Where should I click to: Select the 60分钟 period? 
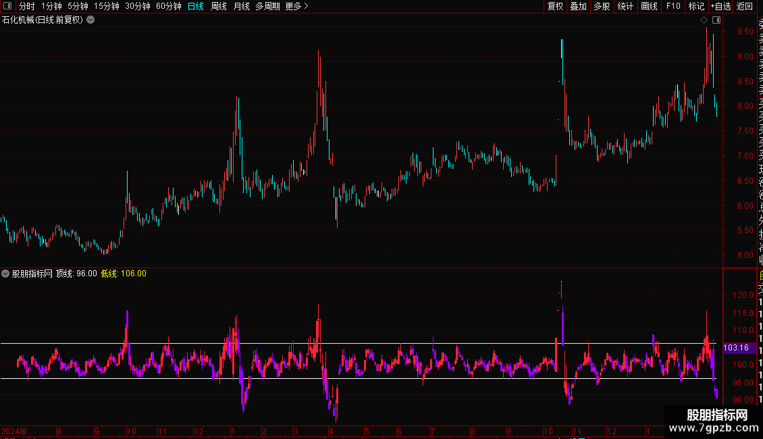[169, 6]
